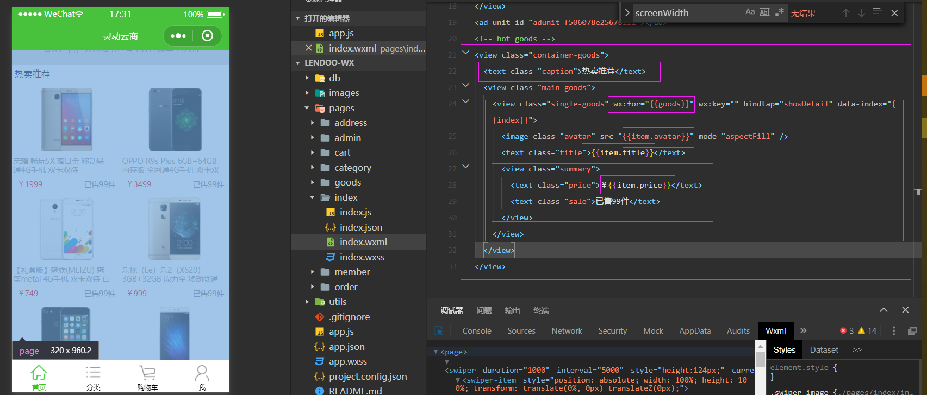Click the devtools dock side icon
This screenshot has height=395, width=927.
click(x=912, y=331)
